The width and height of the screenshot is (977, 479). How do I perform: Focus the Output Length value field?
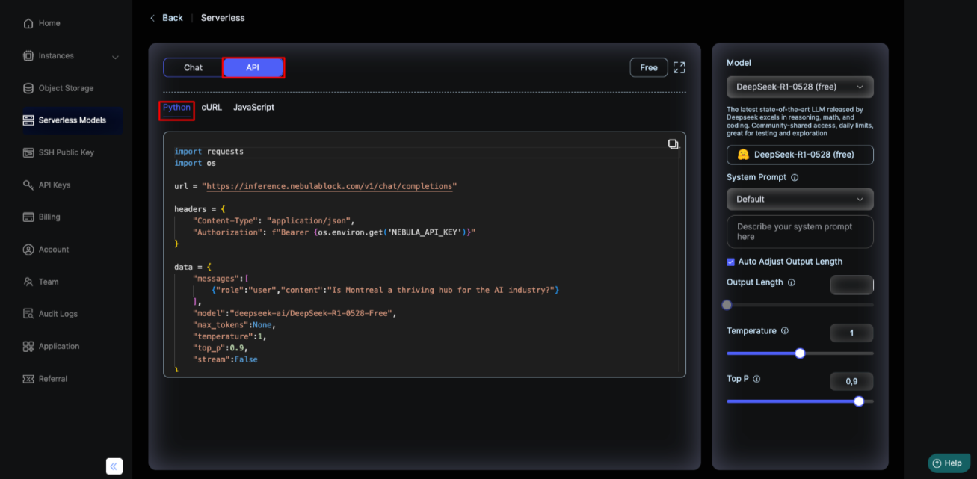click(x=851, y=285)
